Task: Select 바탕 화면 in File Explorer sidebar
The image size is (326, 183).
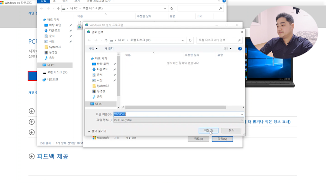Action: pyautogui.click(x=55, y=25)
